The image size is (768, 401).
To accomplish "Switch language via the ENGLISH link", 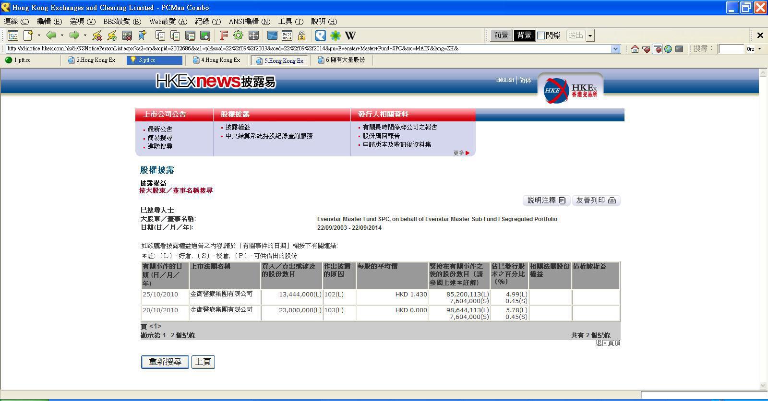I will coord(504,80).
